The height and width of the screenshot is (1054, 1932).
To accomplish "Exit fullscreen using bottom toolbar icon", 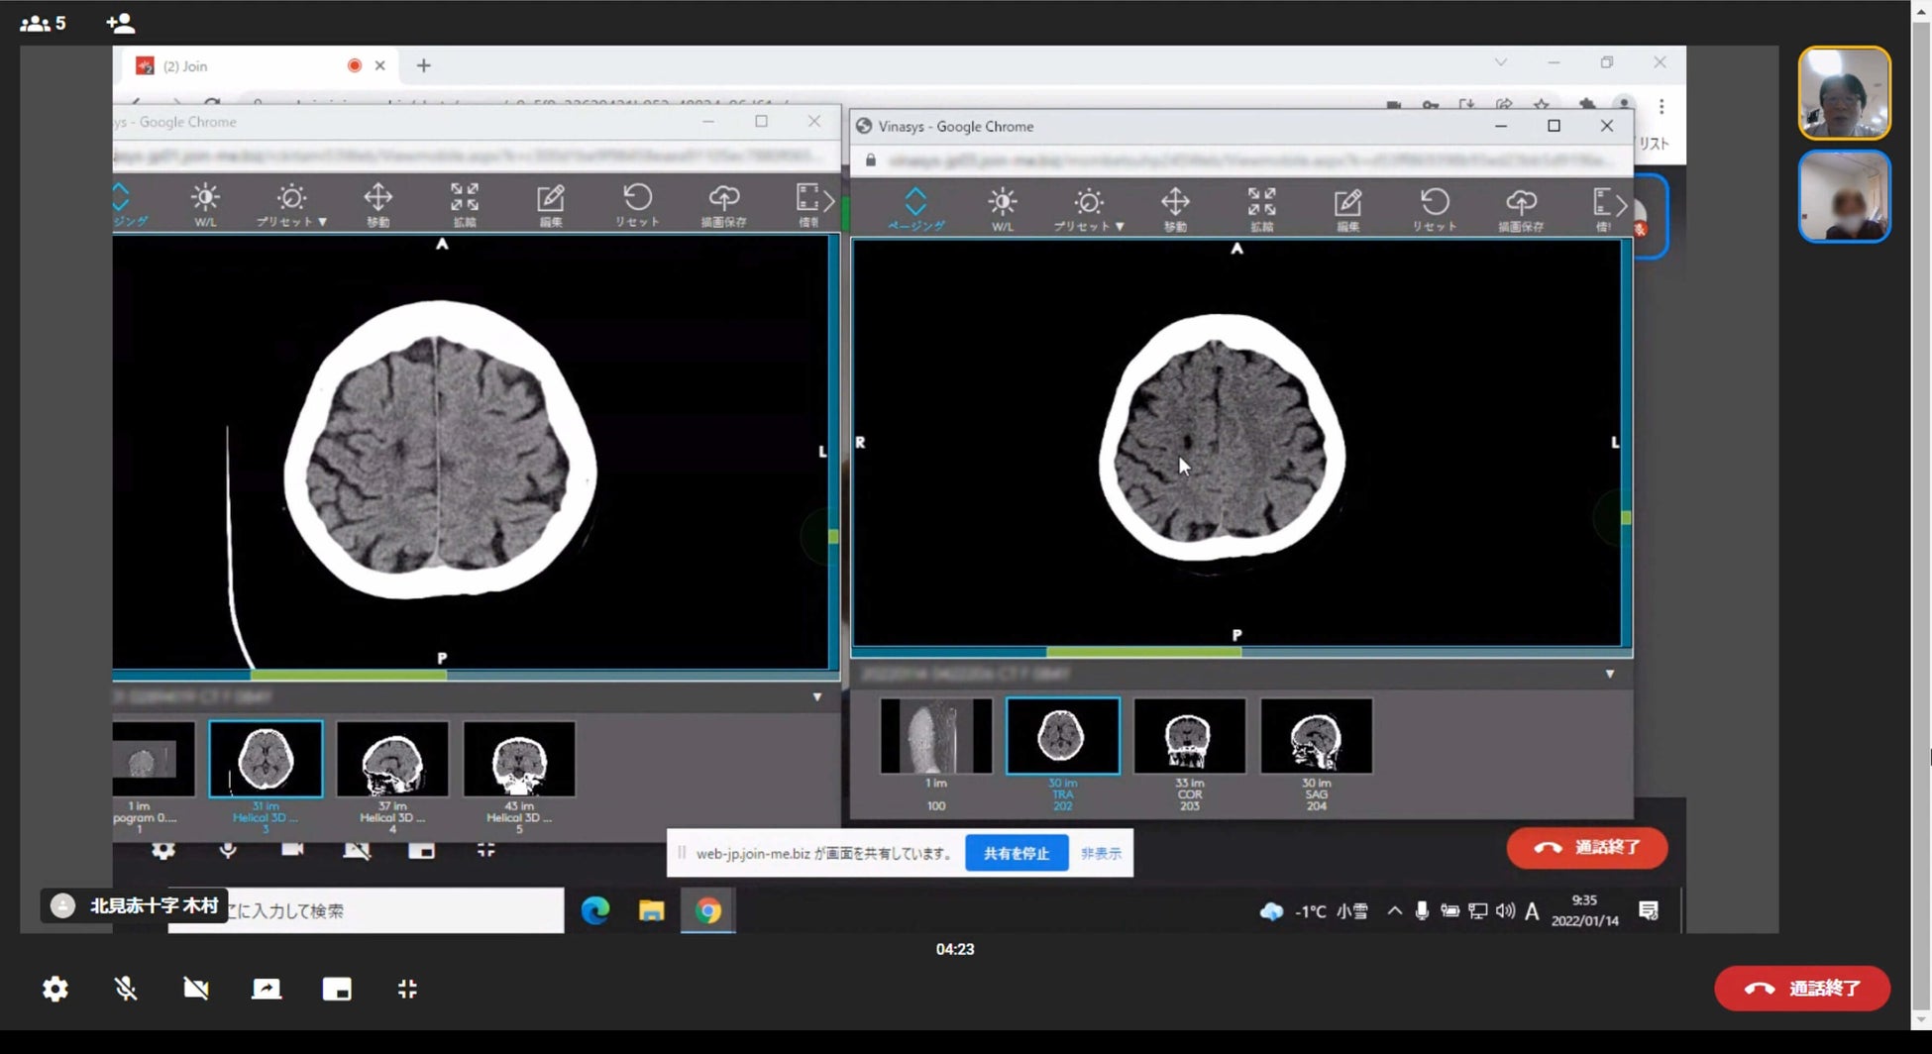I will click(407, 989).
